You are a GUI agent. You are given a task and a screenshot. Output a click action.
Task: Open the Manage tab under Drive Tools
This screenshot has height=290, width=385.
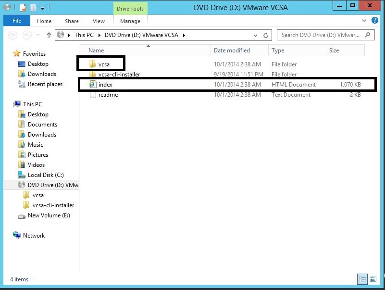(x=130, y=21)
